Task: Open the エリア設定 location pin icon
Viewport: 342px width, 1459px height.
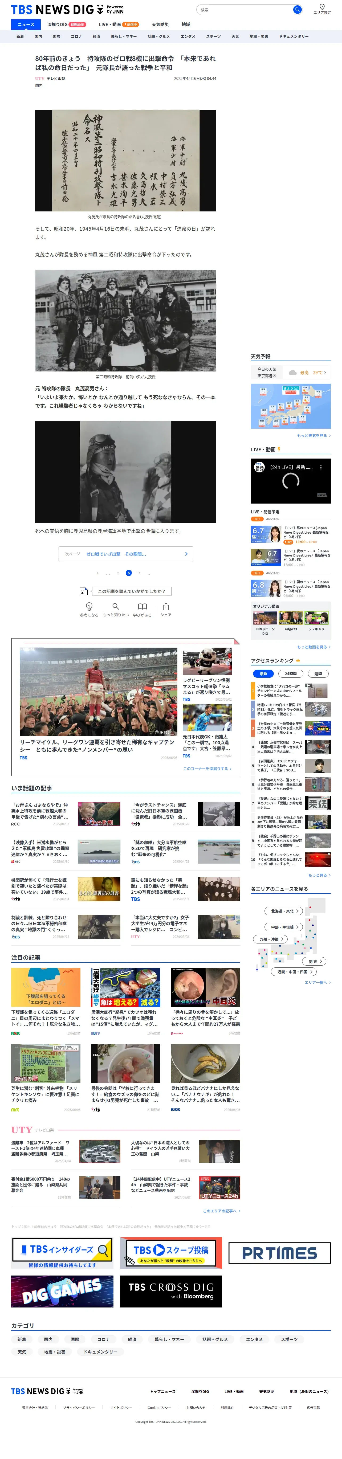Action: pos(322,7)
